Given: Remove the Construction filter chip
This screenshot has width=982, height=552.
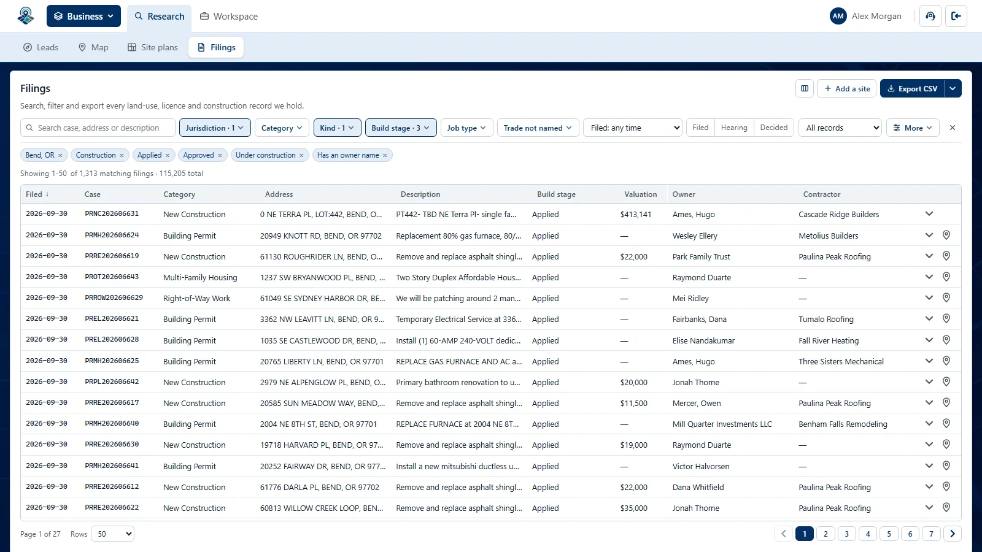Looking at the screenshot, I should click(x=122, y=155).
